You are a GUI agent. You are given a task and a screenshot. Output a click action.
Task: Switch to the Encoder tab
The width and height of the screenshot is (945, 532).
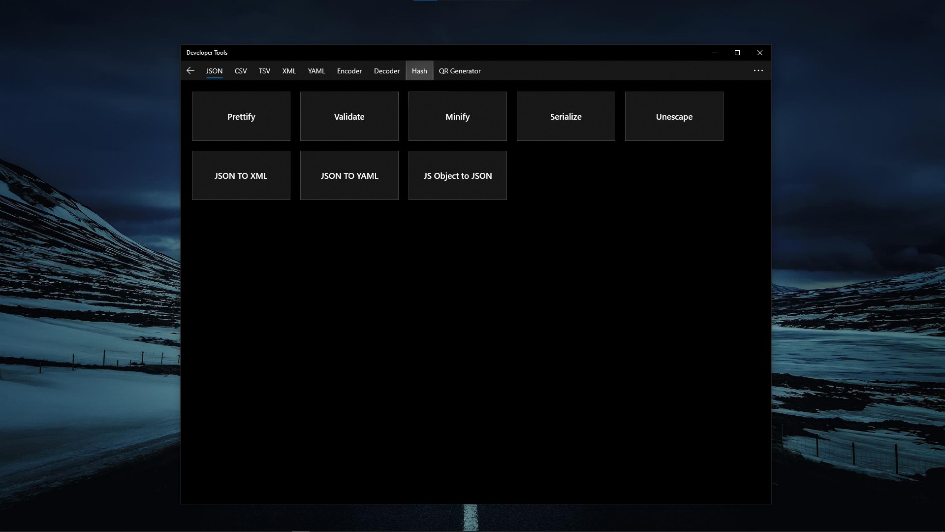pyautogui.click(x=349, y=71)
